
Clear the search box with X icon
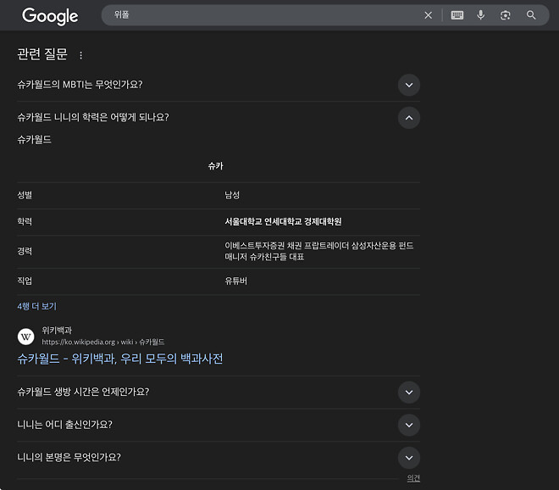coord(429,15)
